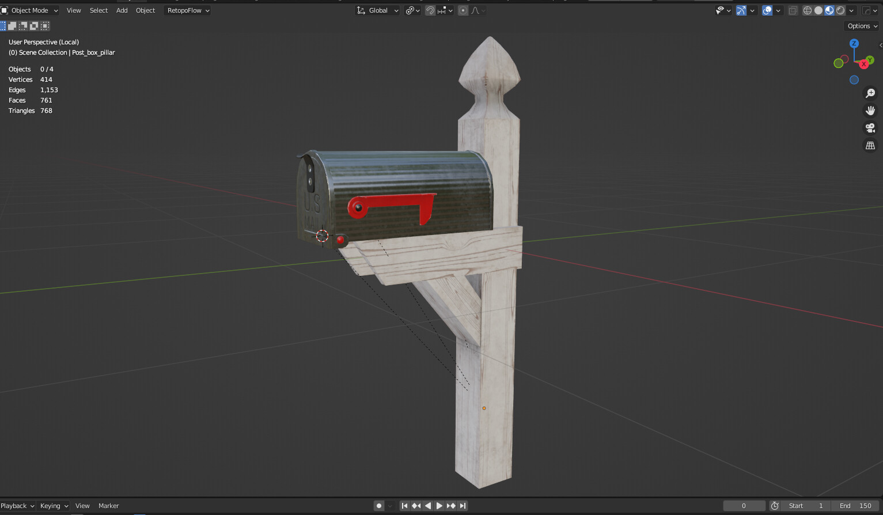Viewport: 883px width, 515px height.
Task: Expand the Options panel in the top right
Action: click(x=861, y=25)
